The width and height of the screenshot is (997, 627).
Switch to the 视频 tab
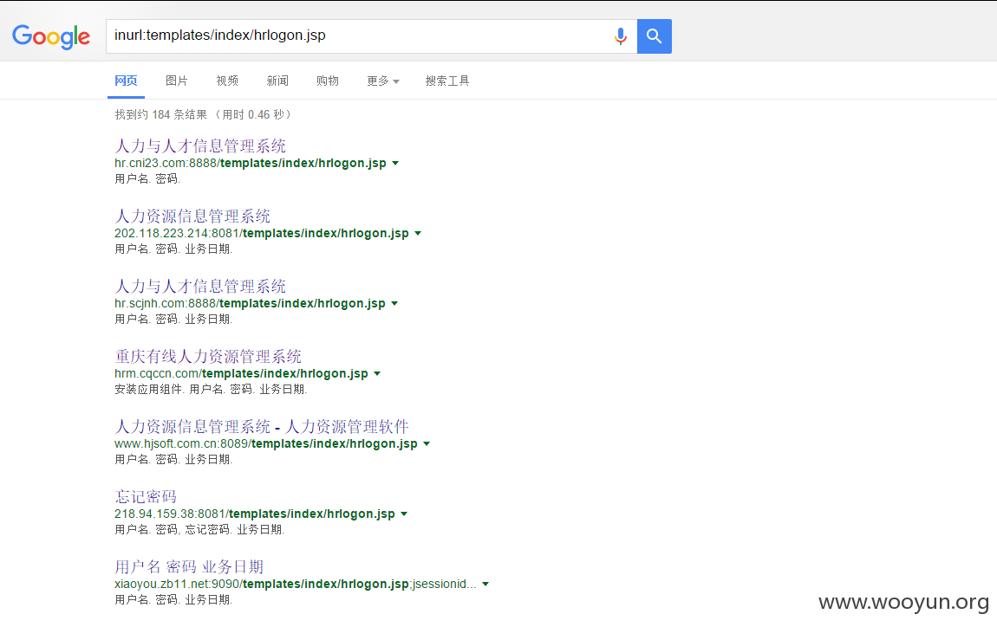click(x=227, y=81)
